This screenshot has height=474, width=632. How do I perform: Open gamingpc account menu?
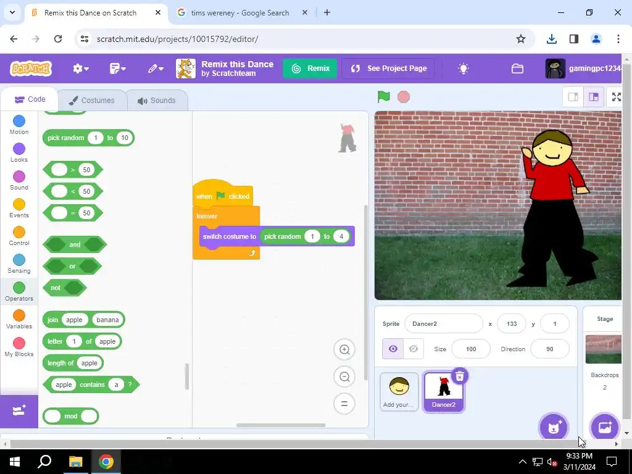(x=583, y=69)
